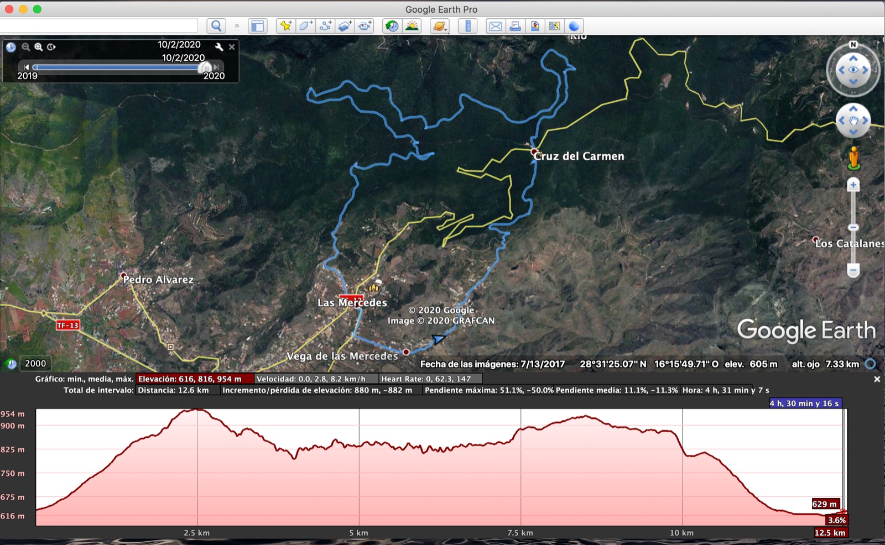
Task: Click the Email envelope icon
Action: pos(496,26)
